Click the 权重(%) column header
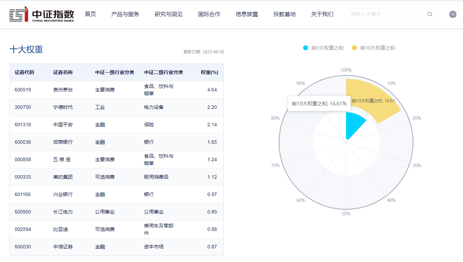The height and width of the screenshot is (262, 463). click(x=209, y=73)
